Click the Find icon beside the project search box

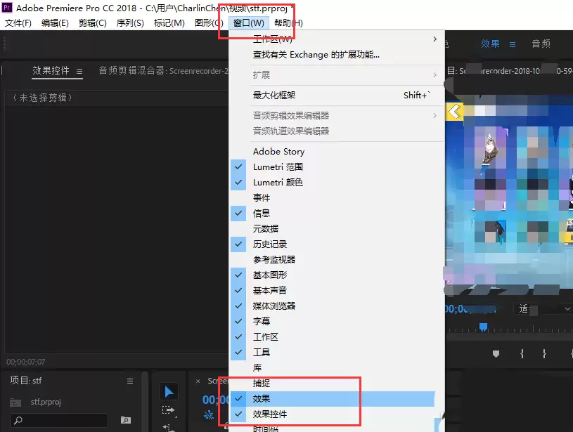coord(125,420)
